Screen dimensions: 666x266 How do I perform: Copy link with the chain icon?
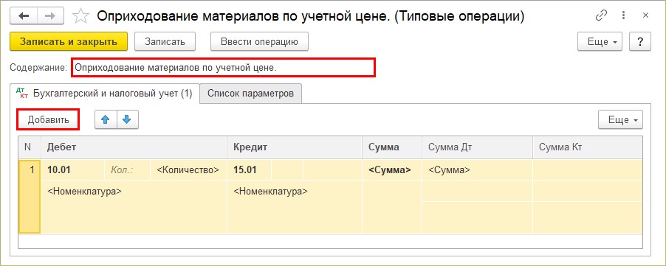tap(602, 15)
